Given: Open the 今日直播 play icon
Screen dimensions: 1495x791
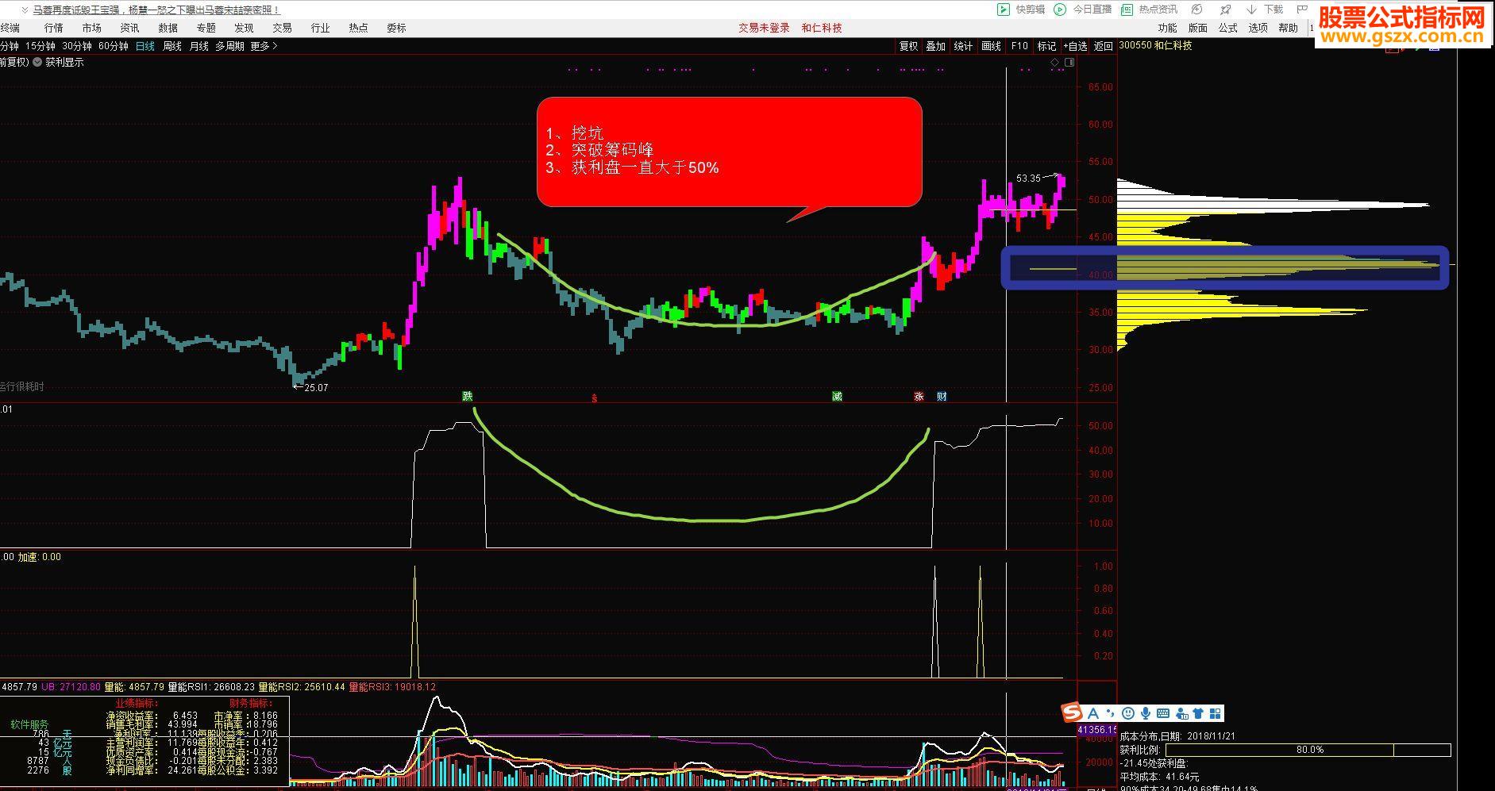Looking at the screenshot, I should click(x=1060, y=10).
